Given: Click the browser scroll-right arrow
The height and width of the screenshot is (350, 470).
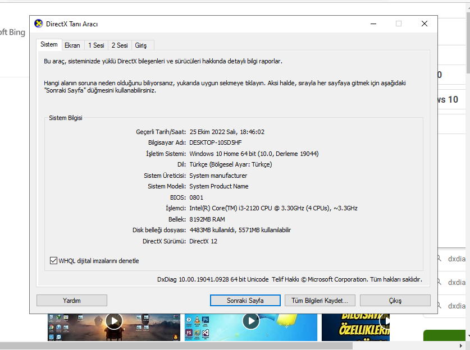Looking at the screenshot, I should coord(461,346).
